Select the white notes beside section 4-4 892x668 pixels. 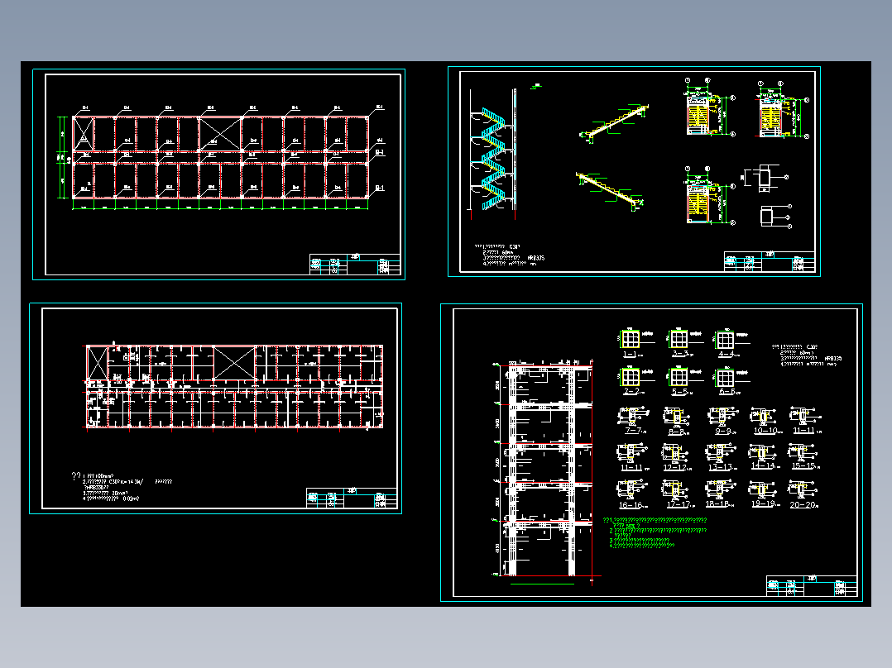807,355
